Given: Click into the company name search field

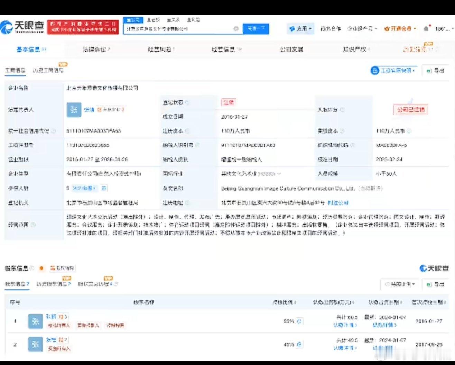Looking at the screenshot, I should [x=179, y=29].
